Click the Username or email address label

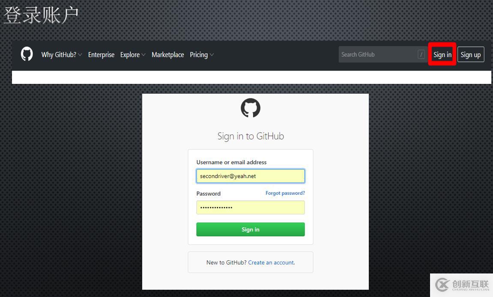231,162
